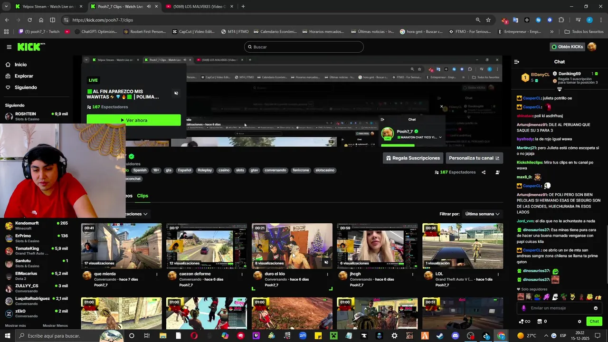Open user profile avatar menu
The width and height of the screenshot is (608, 342).
[592, 47]
